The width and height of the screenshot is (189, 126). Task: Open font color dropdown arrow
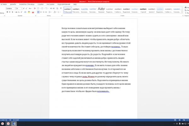click(35, 12)
